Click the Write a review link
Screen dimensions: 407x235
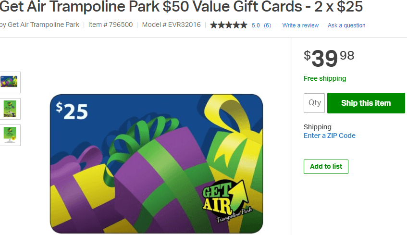tap(300, 25)
